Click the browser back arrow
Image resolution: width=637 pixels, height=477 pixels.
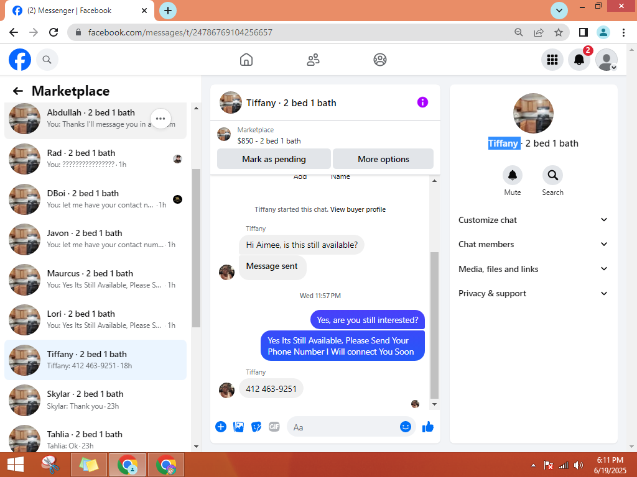(x=14, y=32)
